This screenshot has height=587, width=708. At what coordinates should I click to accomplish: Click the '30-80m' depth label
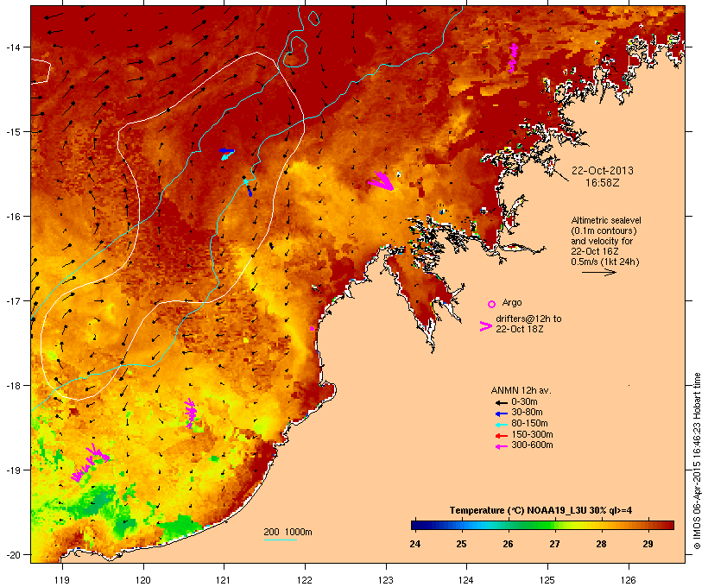tap(527, 413)
